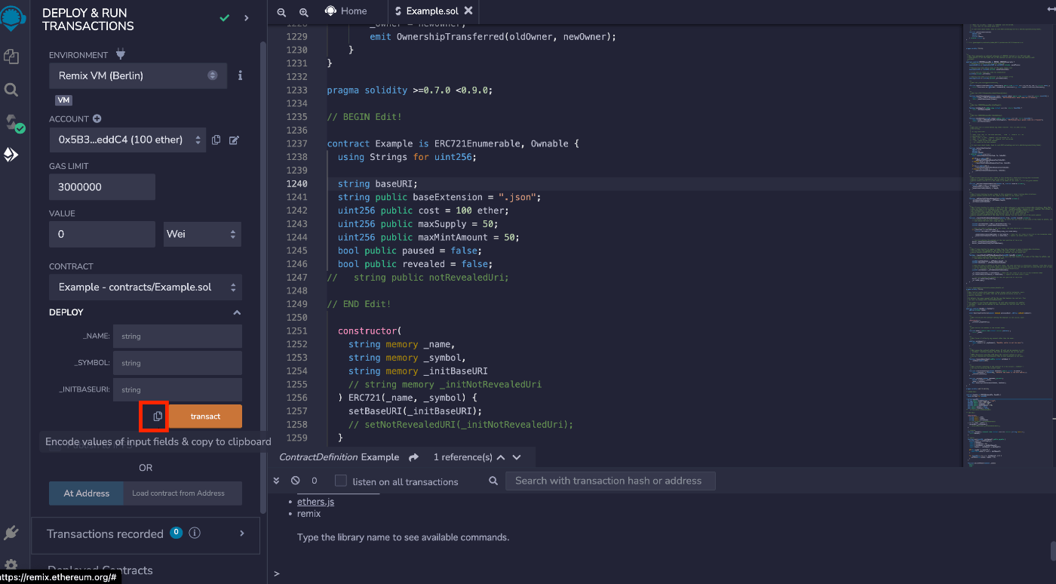The image size is (1056, 584).
Task: Focus the Load contract from Address field
Action: pos(183,493)
